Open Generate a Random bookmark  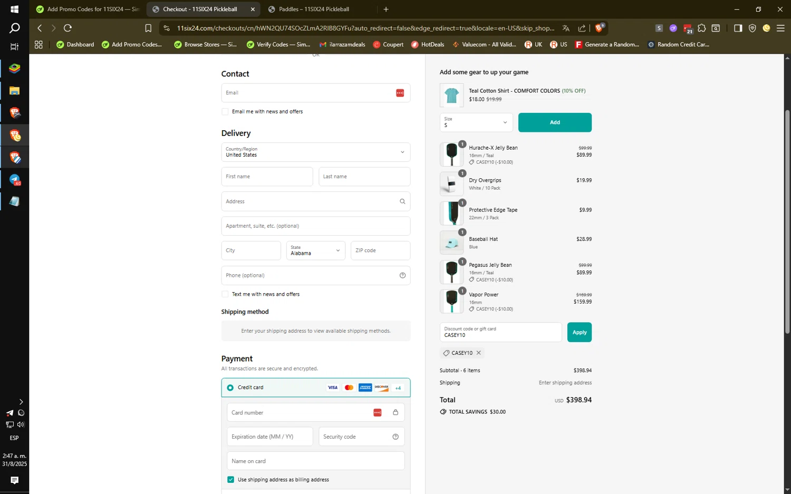click(x=607, y=45)
